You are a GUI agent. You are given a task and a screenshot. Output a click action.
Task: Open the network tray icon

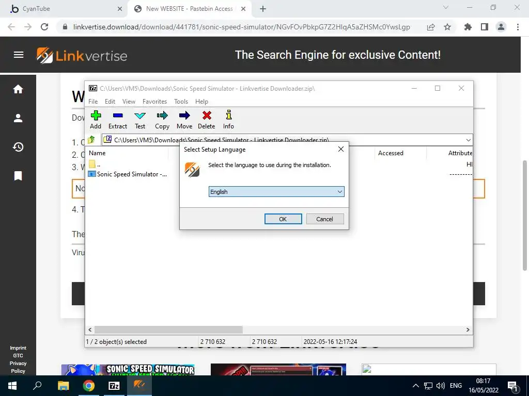tap(428, 386)
